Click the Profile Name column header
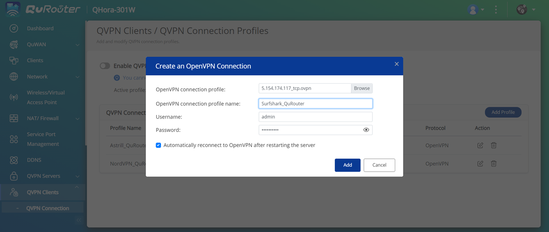 125,128
